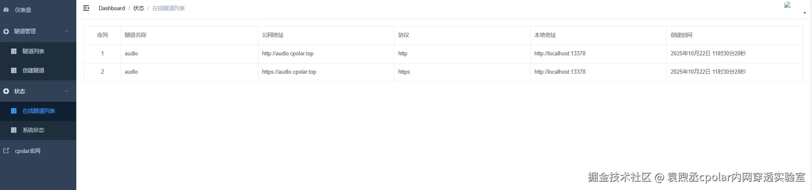Image resolution: width=812 pixels, height=190 pixels.
Task: Click the external link icon for cpolar官网
Action: (6, 150)
